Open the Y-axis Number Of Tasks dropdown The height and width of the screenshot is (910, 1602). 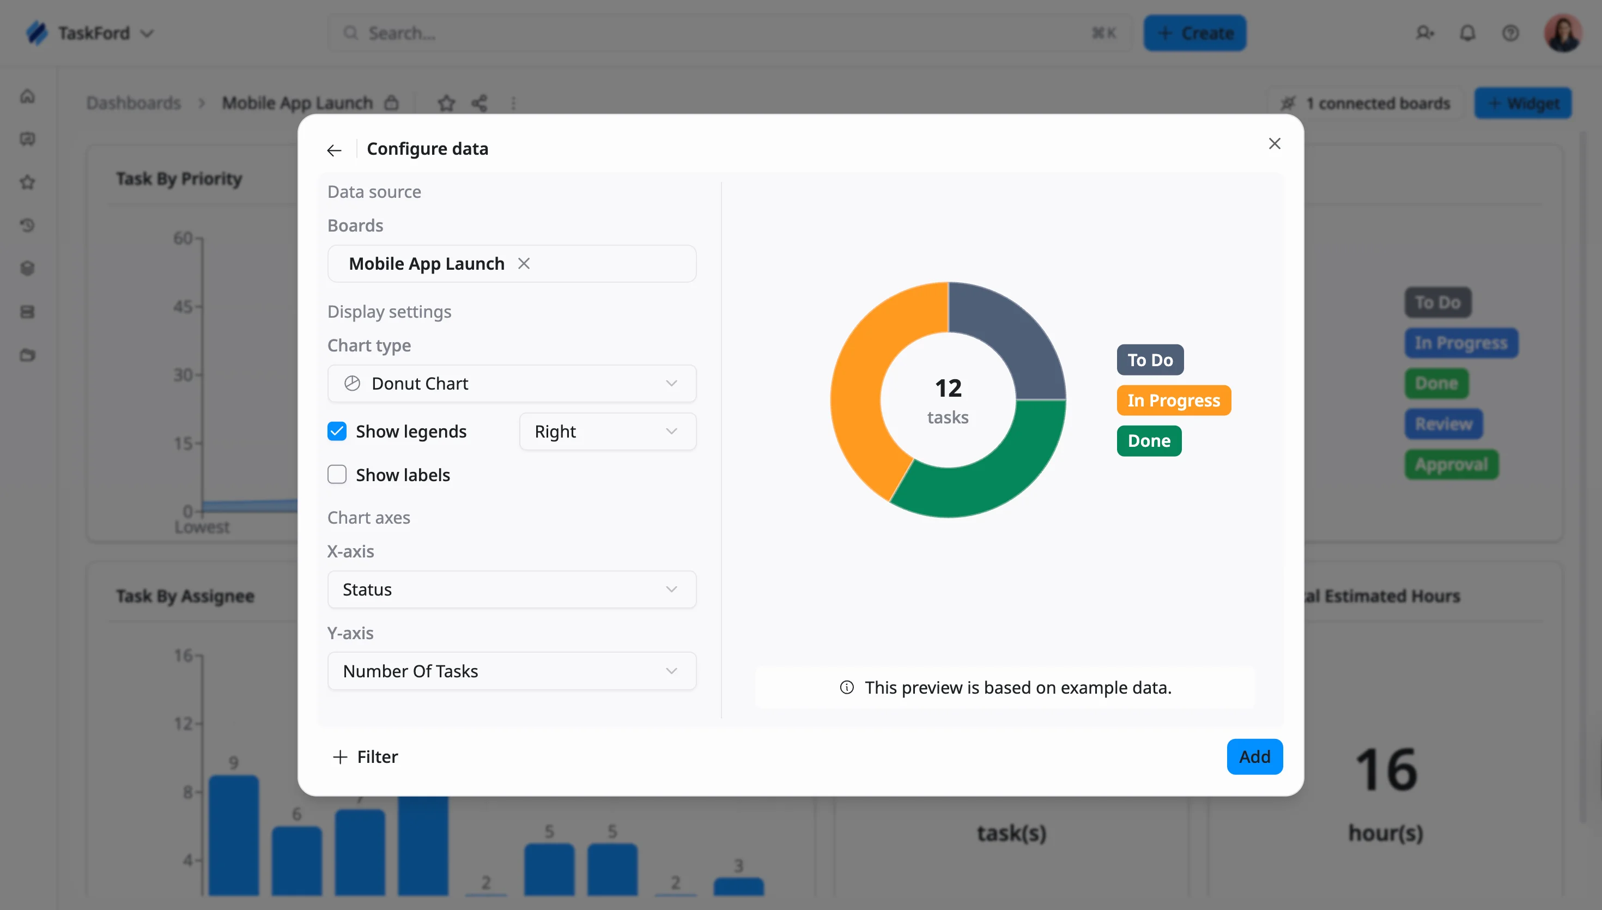coord(512,671)
